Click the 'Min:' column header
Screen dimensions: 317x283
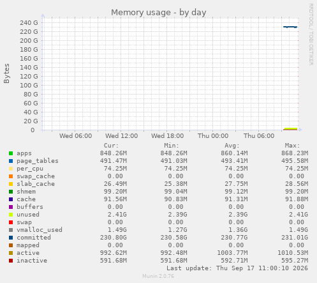coord(172,146)
